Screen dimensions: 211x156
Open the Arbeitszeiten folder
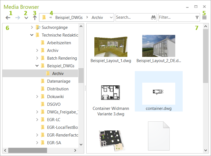(59, 43)
